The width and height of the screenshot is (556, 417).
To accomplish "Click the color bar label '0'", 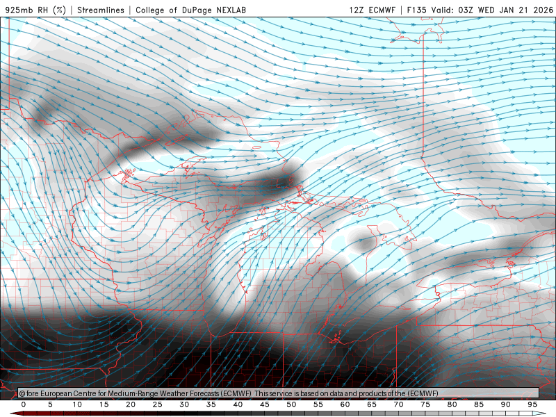I will pos(24,404).
